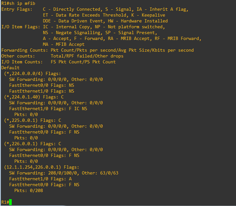
Task: Click 'Other counts:' legend line
Action: (x=62, y=56)
